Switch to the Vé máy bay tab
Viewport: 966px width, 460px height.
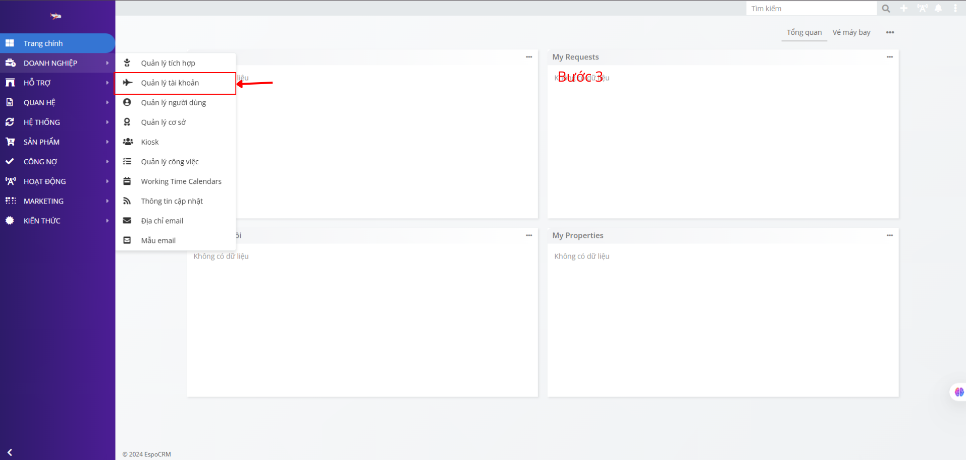[851, 33]
